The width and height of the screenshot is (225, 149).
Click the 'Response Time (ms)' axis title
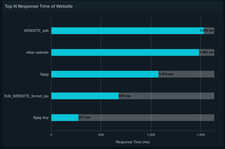pyautogui.click(x=133, y=142)
